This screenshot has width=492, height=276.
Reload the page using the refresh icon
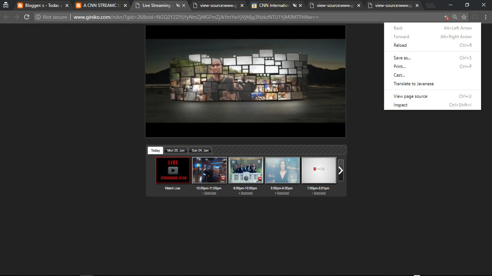tap(26, 17)
